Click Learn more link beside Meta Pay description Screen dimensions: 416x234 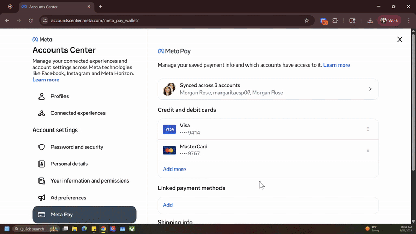pos(336,65)
